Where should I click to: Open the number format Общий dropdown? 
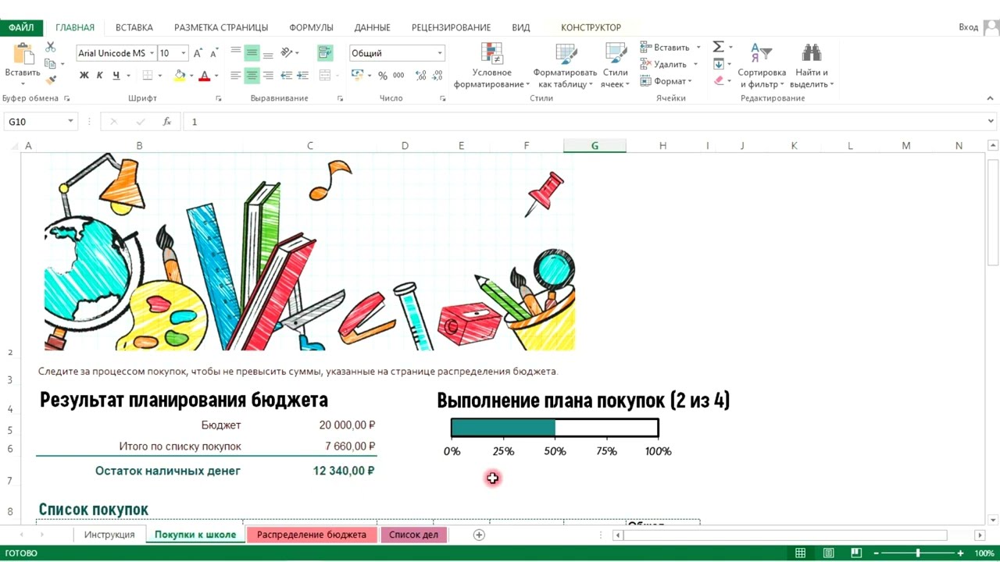(440, 53)
